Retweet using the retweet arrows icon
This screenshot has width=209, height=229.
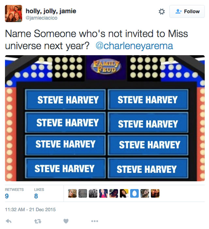(38, 221)
